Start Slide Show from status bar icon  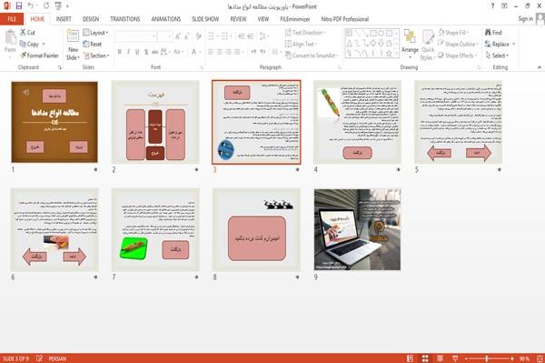455,358
